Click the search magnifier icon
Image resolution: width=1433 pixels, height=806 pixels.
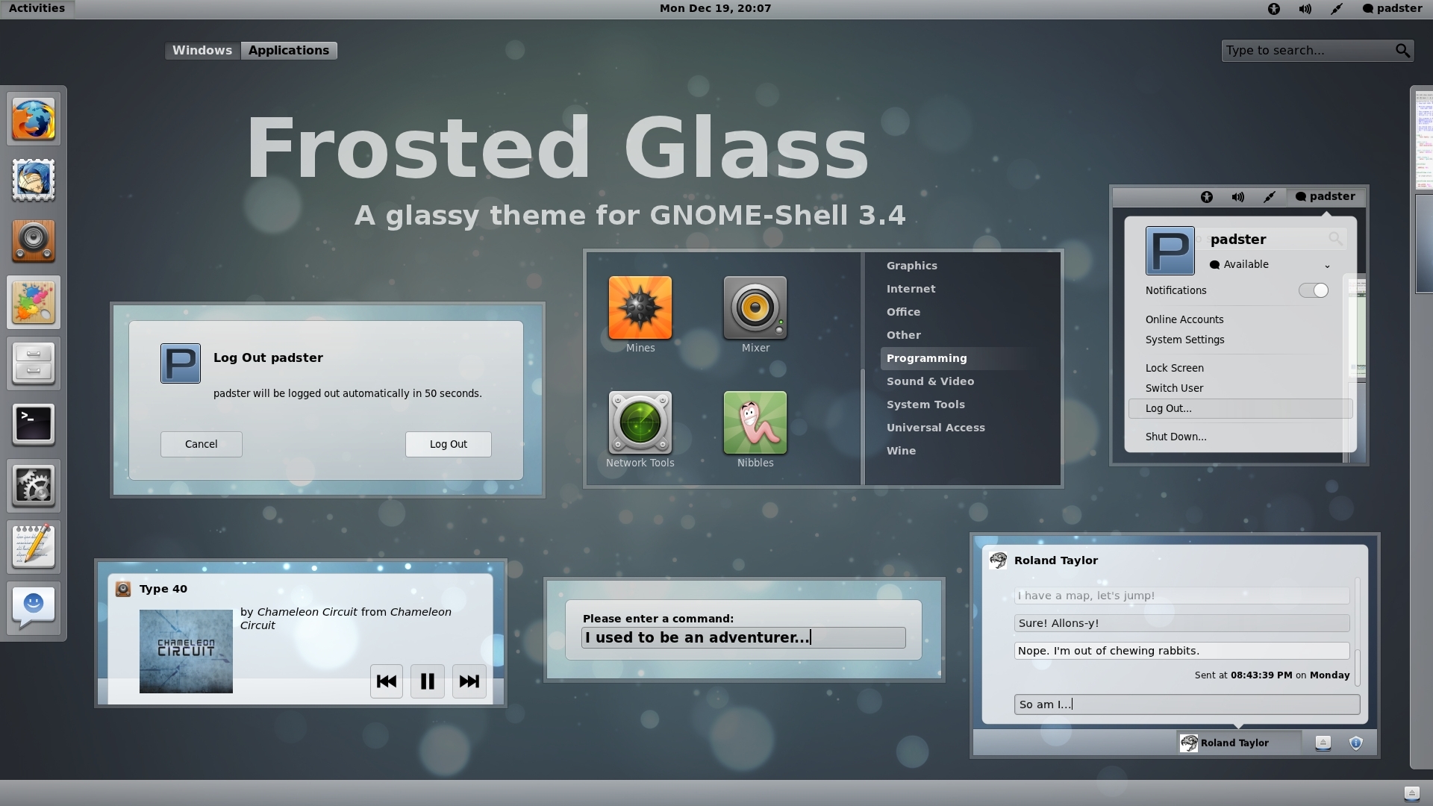[1402, 51]
